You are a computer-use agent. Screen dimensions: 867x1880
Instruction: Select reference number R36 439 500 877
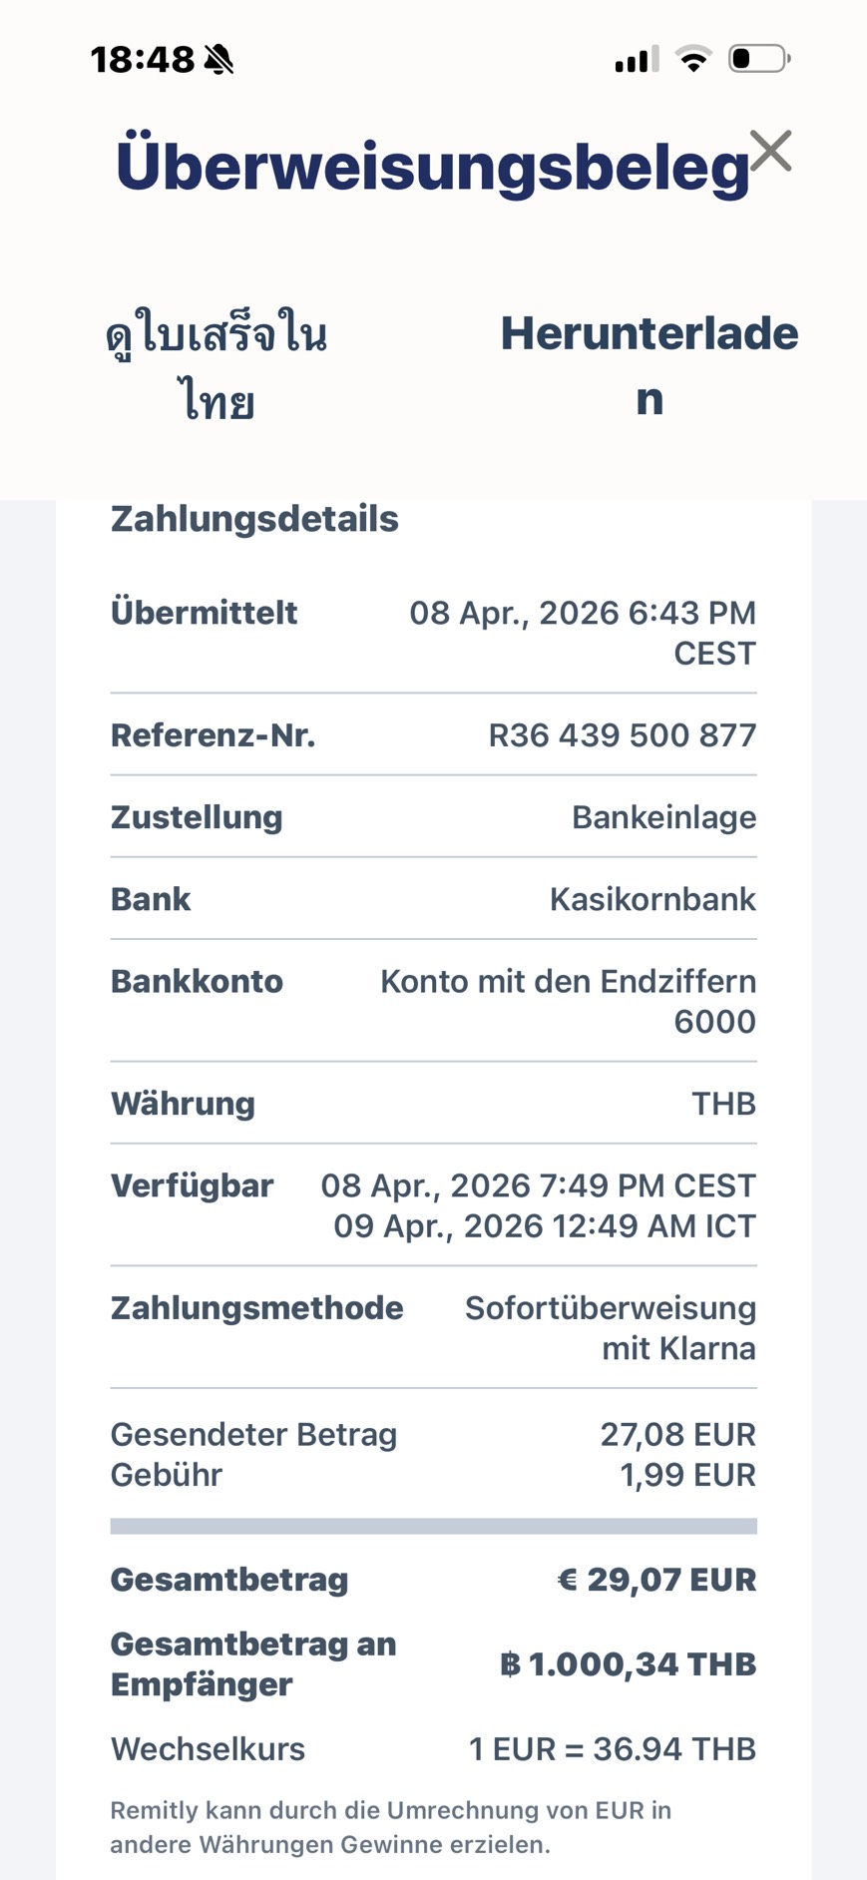click(622, 735)
